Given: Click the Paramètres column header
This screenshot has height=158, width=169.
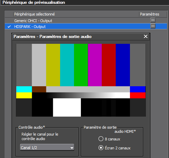Looking at the screenshot, I should [149, 14].
